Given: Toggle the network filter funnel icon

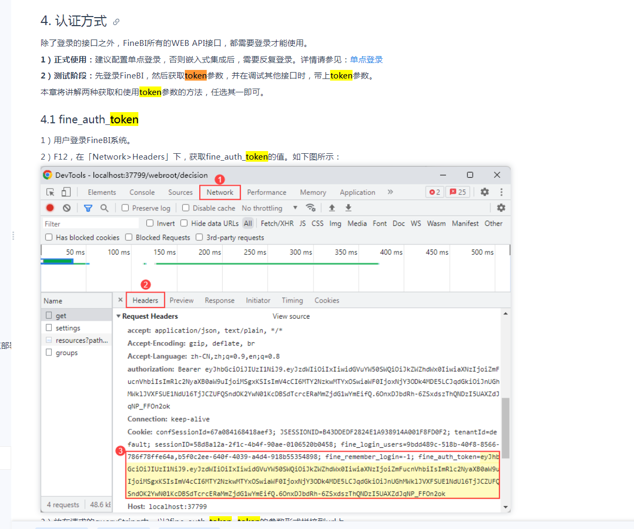Looking at the screenshot, I should (x=88, y=208).
